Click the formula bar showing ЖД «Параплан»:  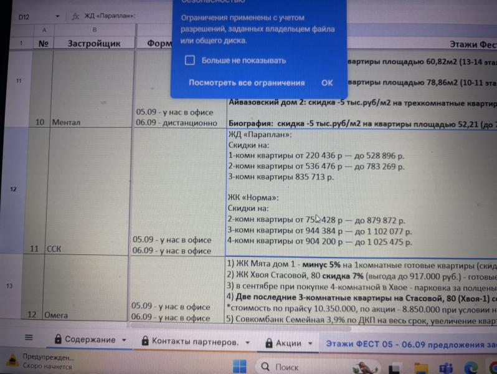click(110, 16)
